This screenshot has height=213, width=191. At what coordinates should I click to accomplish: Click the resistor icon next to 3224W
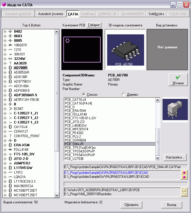click(x=10, y=59)
